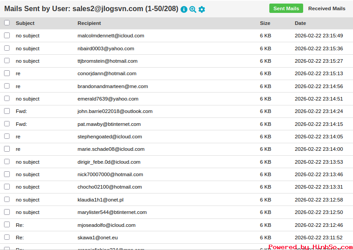Select checkbox for conorjdann@hotmail.com mail

pos(7,73)
